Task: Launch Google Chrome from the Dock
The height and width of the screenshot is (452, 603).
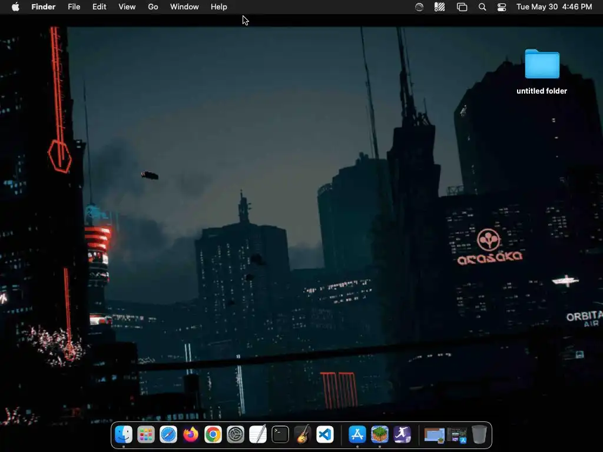Action: pyautogui.click(x=213, y=435)
